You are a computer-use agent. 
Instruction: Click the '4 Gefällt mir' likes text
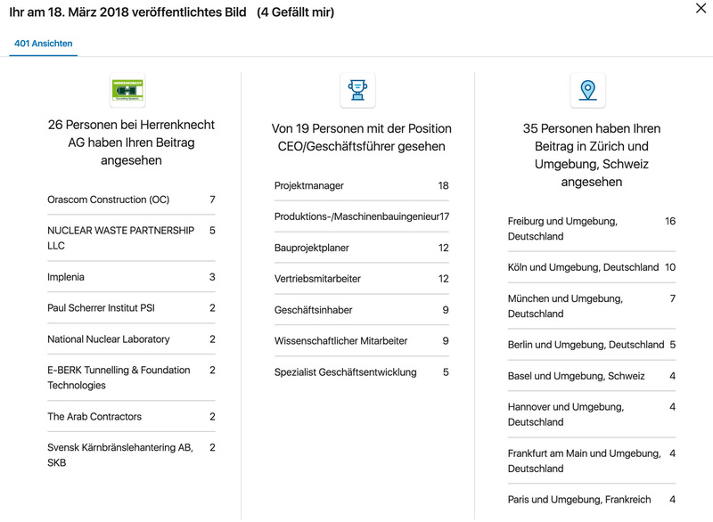[x=296, y=12]
